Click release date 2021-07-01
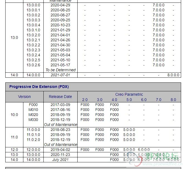The width and height of the screenshot is (185, 169). pyautogui.click(x=60, y=75)
